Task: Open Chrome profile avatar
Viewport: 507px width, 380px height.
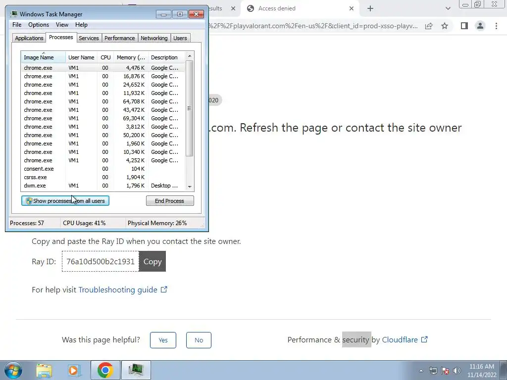Action: [x=480, y=26]
